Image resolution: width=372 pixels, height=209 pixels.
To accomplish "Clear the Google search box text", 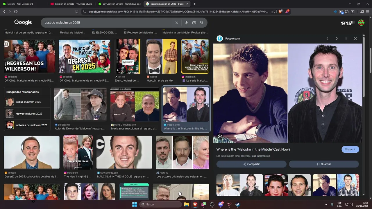I will pos(177,23).
